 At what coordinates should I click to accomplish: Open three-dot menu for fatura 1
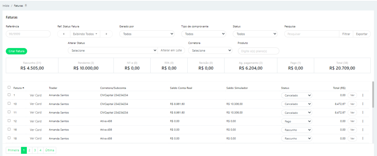[x=363, y=95]
